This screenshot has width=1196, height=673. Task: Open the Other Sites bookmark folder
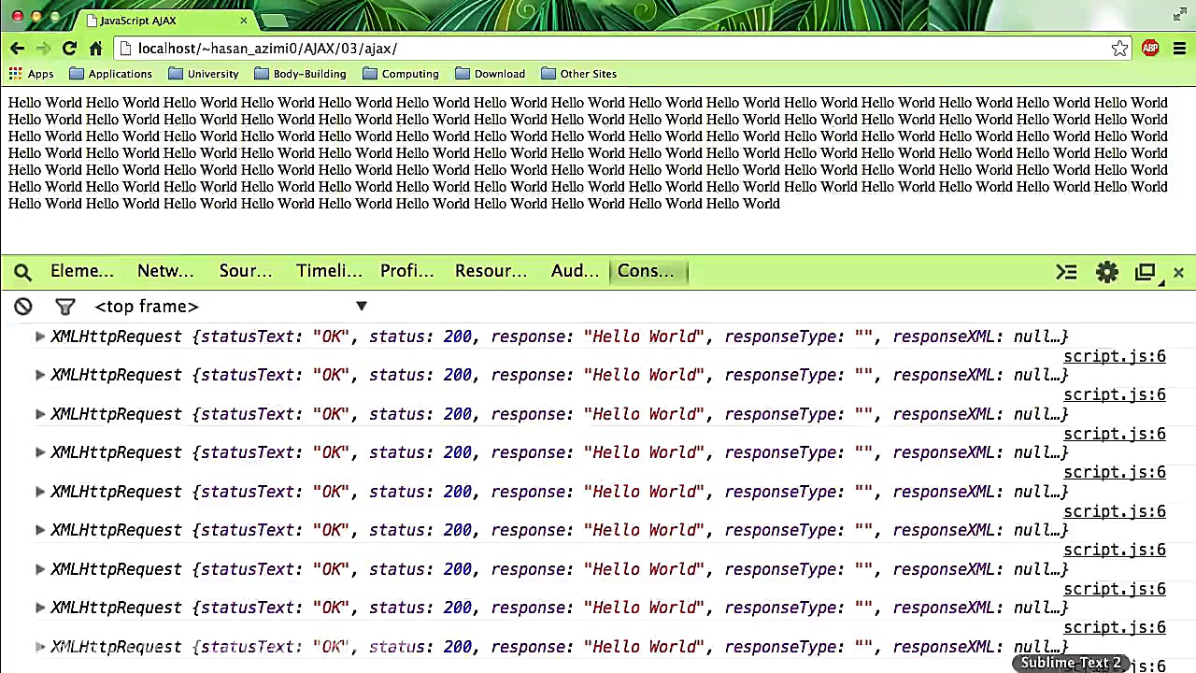(578, 74)
